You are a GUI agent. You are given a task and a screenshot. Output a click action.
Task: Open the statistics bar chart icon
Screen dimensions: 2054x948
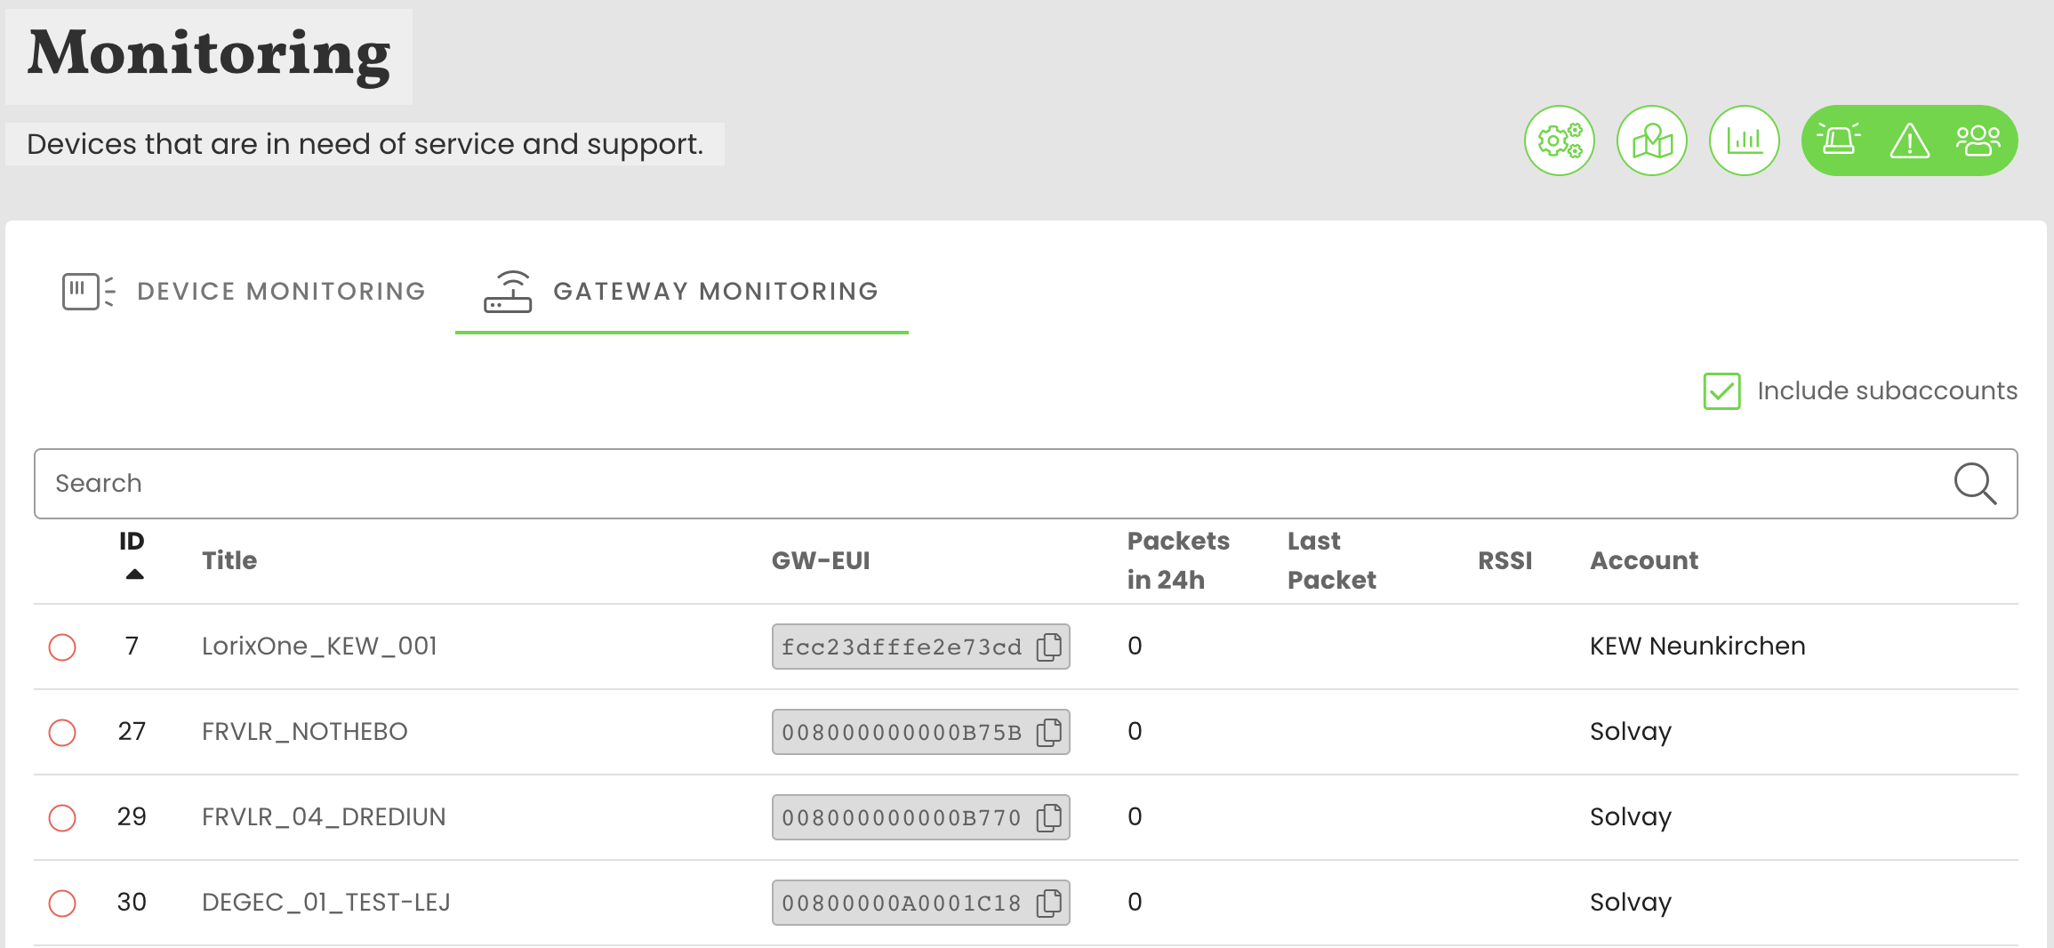pos(1745,140)
